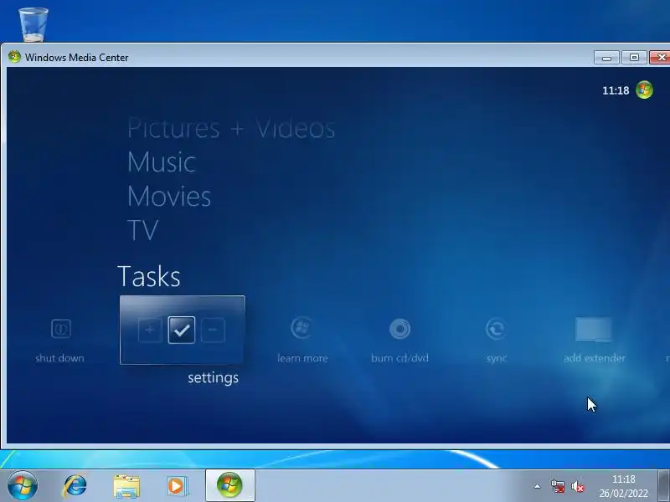
Task: Select the sync task icon
Action: tap(496, 329)
